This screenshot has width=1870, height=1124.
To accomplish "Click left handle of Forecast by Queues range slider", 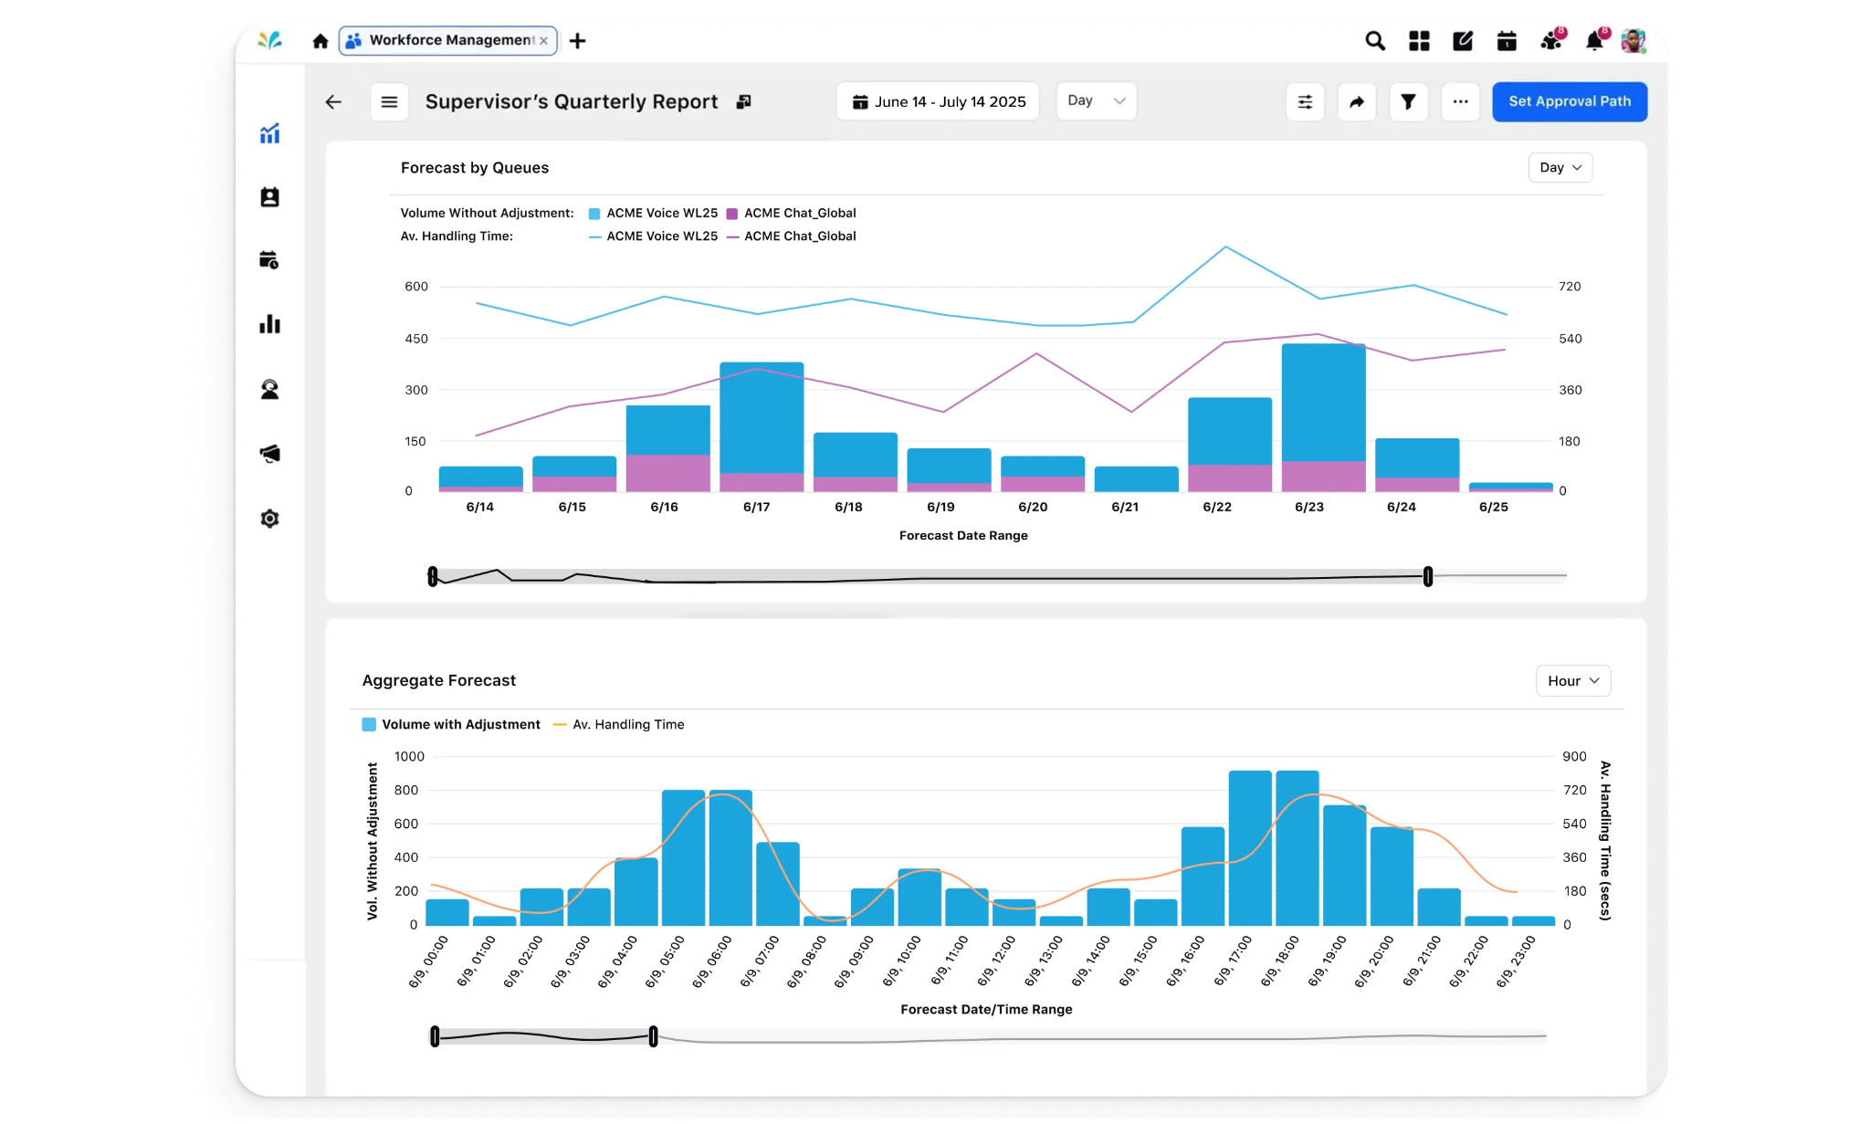I will [433, 576].
